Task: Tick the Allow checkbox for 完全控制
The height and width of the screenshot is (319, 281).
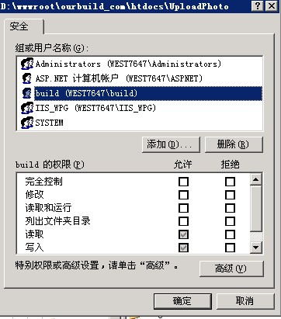Action: [x=183, y=182]
